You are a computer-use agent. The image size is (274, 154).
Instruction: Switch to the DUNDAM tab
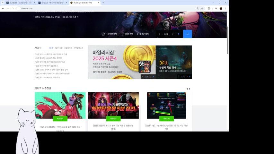tap(21, 3)
